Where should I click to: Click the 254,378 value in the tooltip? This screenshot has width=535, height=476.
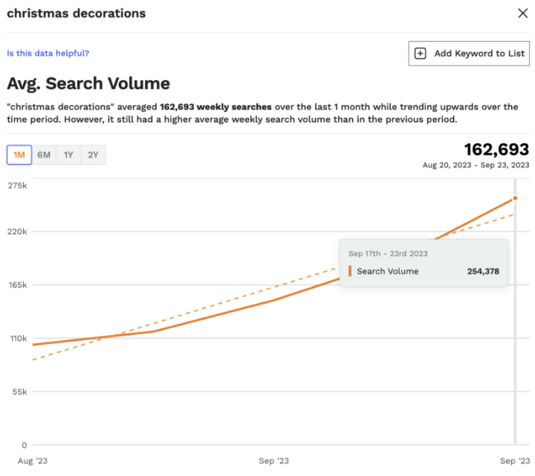click(482, 271)
